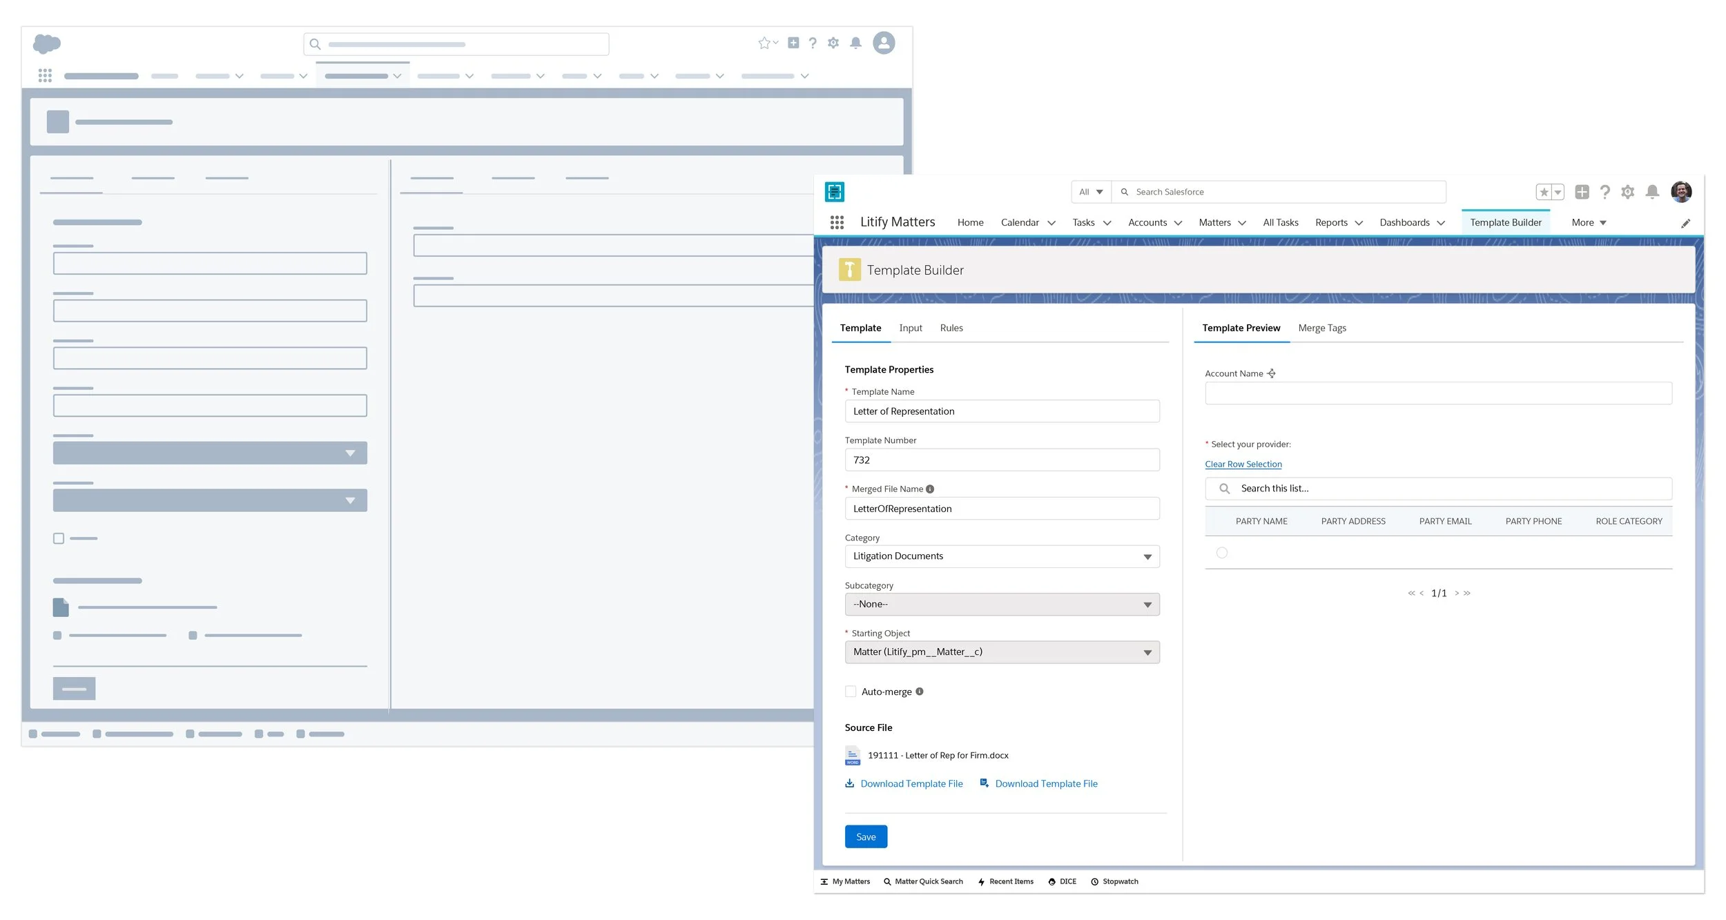Open My Matters in the utility bar
This screenshot has height=920, width=1726.
pos(845,881)
